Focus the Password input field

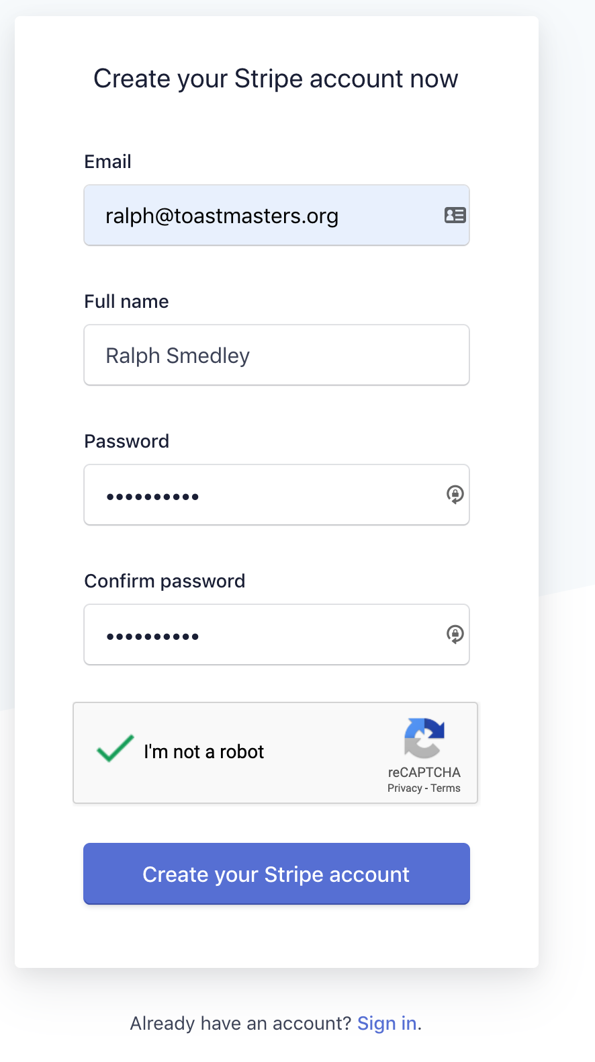click(x=277, y=495)
